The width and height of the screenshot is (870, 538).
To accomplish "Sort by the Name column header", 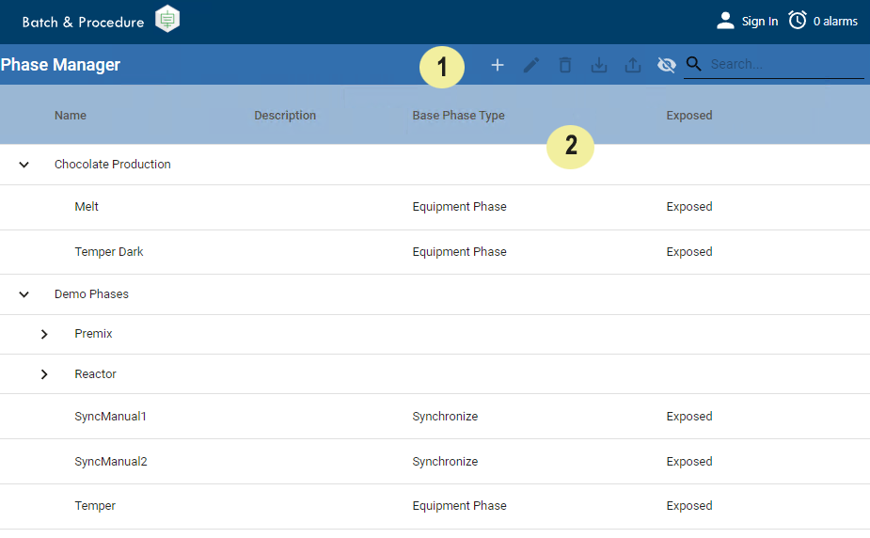I will (x=71, y=116).
